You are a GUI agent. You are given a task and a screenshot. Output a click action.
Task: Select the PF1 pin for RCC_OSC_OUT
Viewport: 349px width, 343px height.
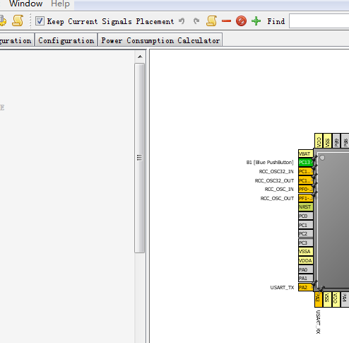coord(305,198)
